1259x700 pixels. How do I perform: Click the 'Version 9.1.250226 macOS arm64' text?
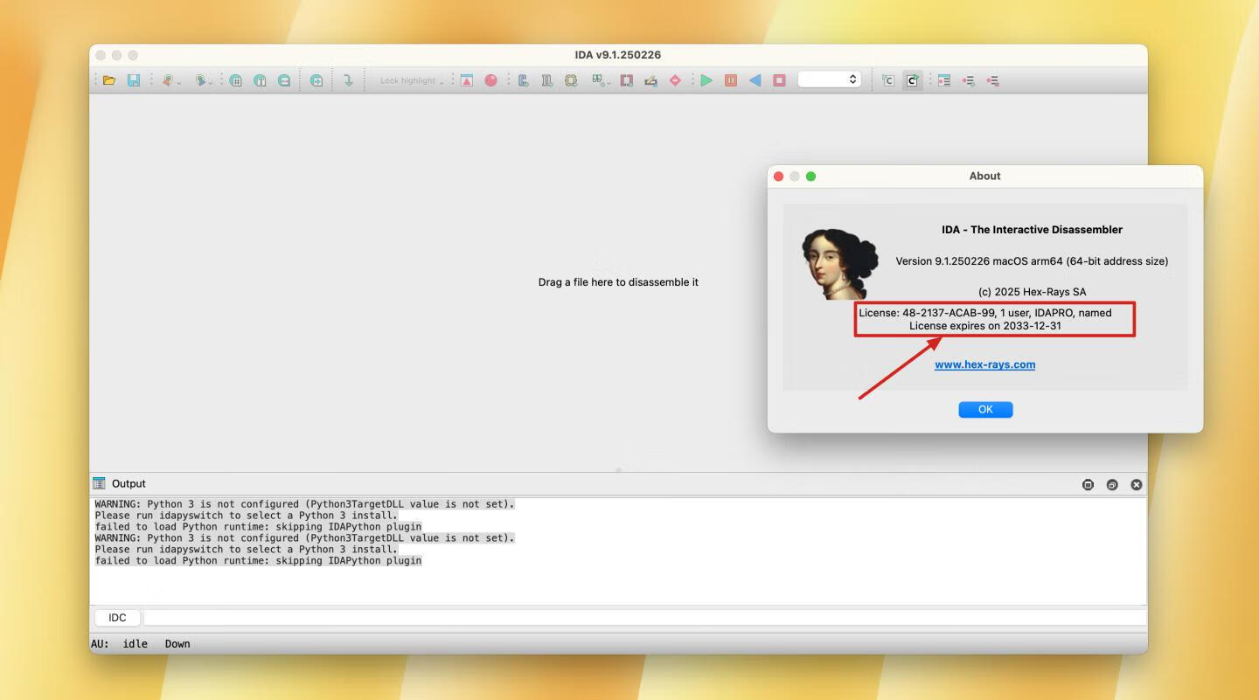(x=1032, y=260)
